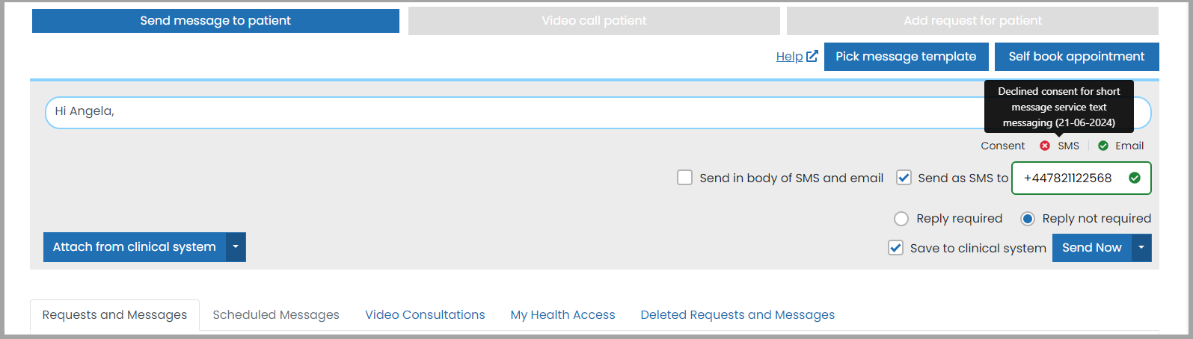Click the message text box starting Hi Angela
Viewport: 1193px width, 339px height.
pyautogui.click(x=516, y=112)
